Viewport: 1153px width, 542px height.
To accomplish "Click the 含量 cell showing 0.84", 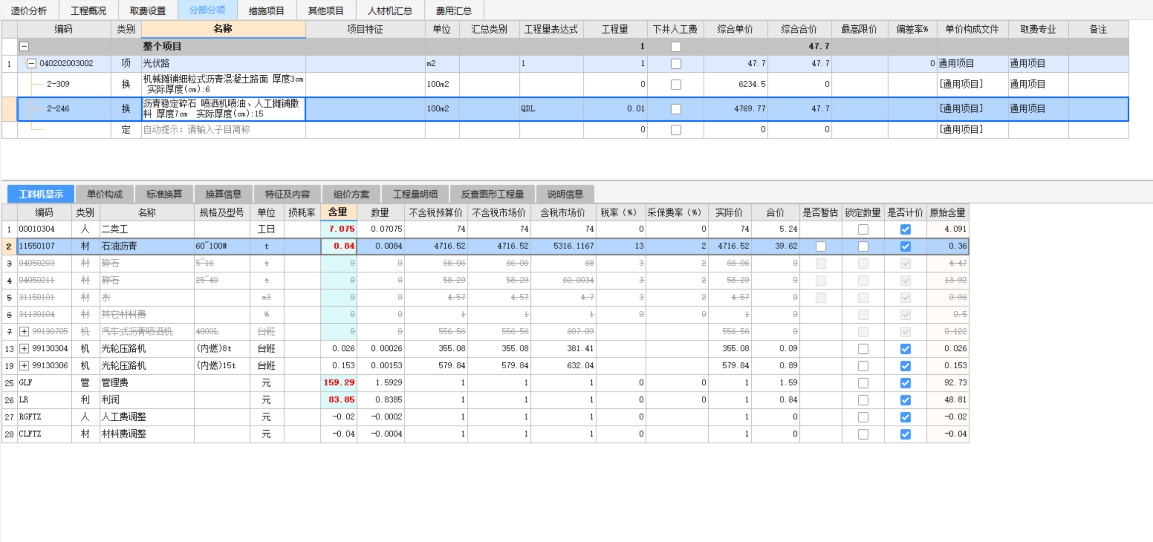I will tap(339, 246).
